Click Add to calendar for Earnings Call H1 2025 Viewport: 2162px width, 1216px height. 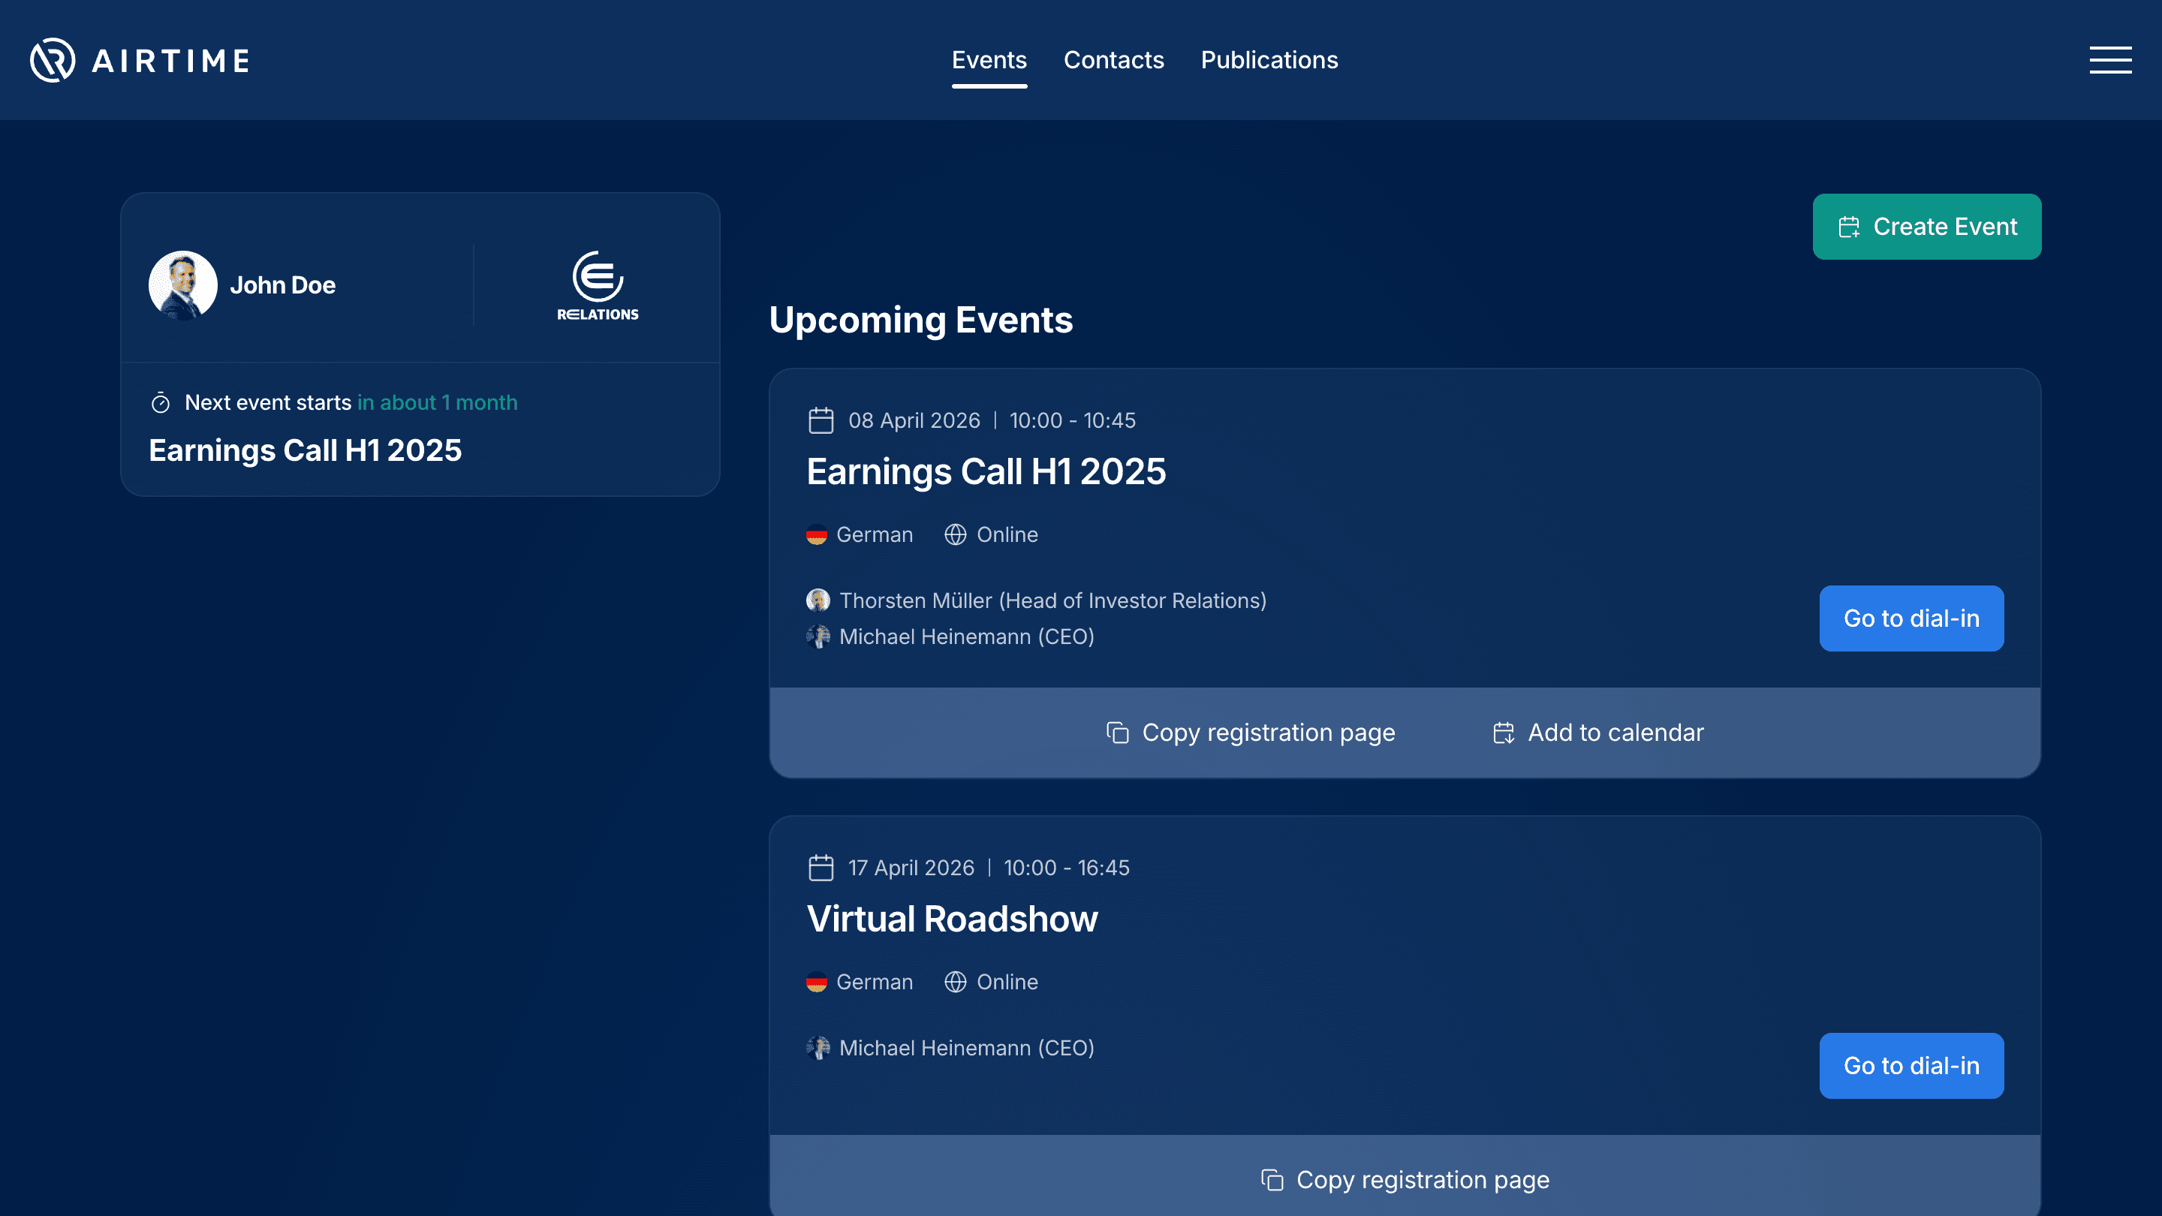coord(1598,732)
